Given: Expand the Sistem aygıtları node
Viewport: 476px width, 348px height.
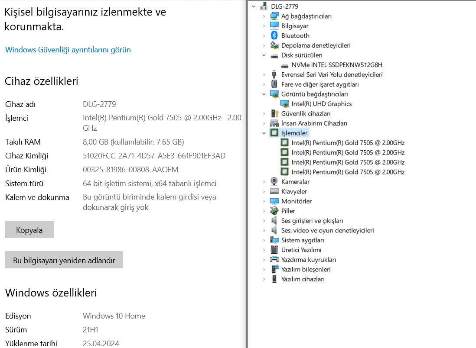Looking at the screenshot, I should point(264,240).
